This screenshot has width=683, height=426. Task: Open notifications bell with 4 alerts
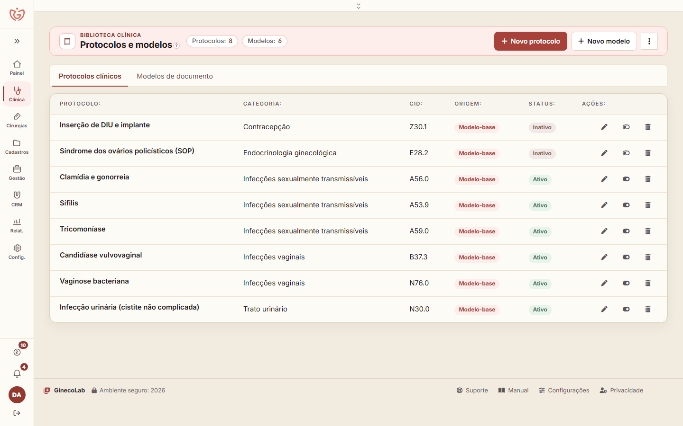click(x=17, y=373)
